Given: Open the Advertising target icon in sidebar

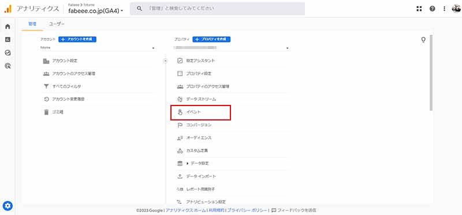Looking at the screenshot, I should 8,66.
